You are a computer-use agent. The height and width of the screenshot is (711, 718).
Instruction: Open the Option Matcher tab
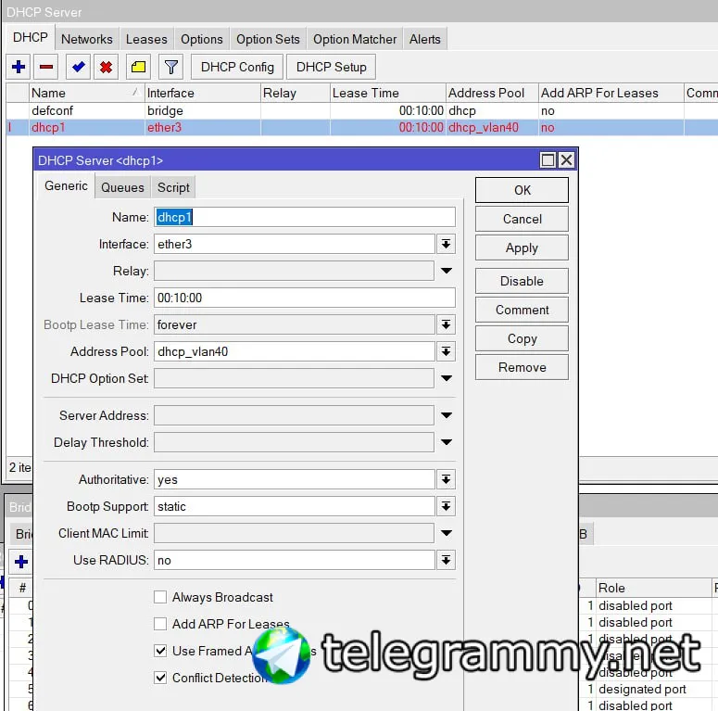[355, 40]
